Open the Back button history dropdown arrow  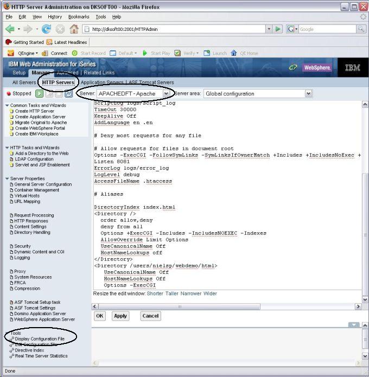pyautogui.click(x=19, y=29)
